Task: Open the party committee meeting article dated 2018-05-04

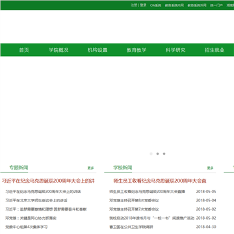Action: coord(134,200)
